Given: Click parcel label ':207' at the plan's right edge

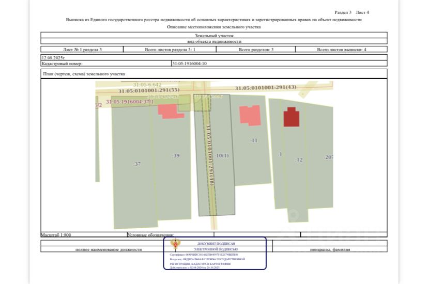Looking at the screenshot, I should click(329, 157).
